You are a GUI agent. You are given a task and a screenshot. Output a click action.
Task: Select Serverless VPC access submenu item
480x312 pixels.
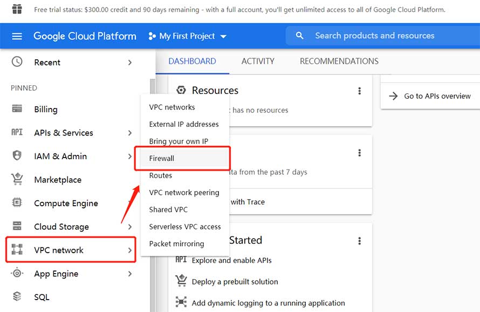[x=185, y=227]
